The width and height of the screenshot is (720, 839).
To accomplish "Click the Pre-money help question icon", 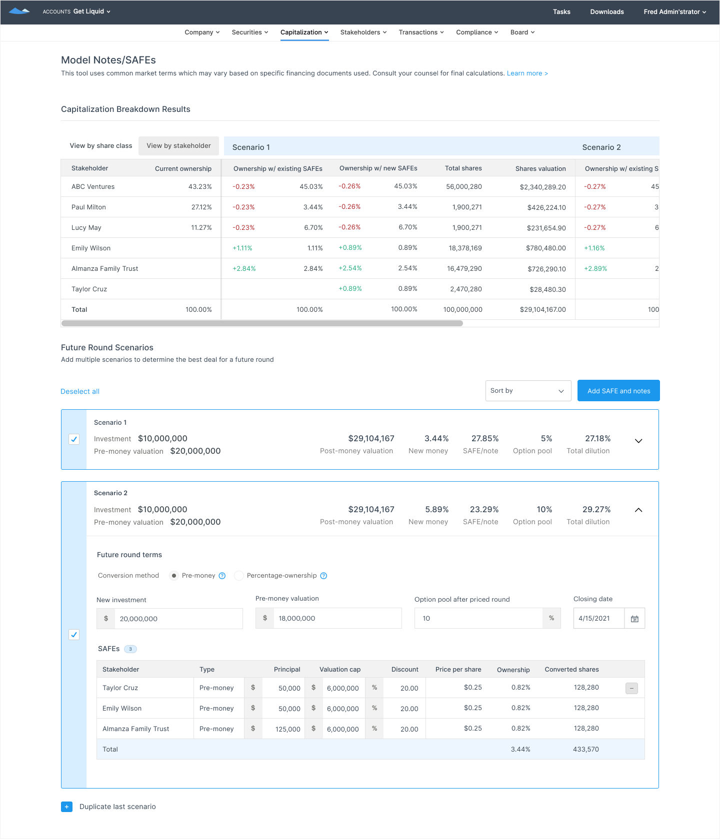I will [222, 576].
